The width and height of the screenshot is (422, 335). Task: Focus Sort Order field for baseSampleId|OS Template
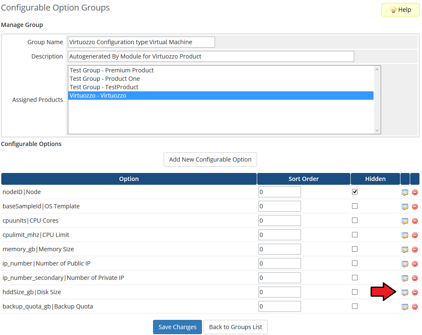pyautogui.click(x=280, y=206)
